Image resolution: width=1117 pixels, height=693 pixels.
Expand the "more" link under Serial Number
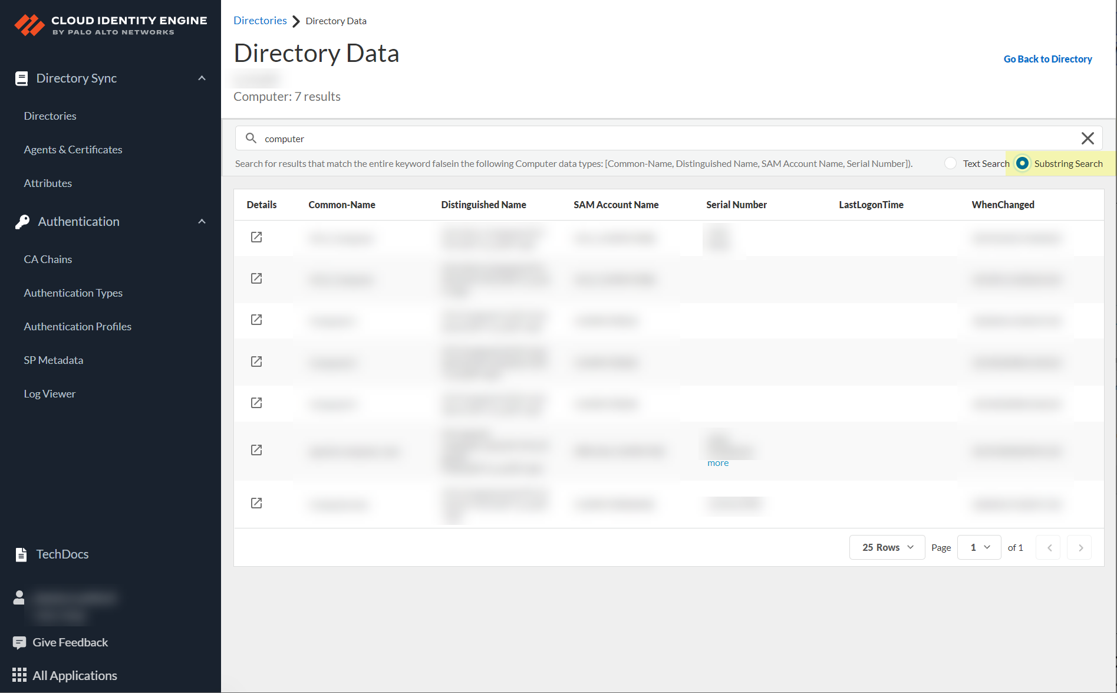[718, 463]
